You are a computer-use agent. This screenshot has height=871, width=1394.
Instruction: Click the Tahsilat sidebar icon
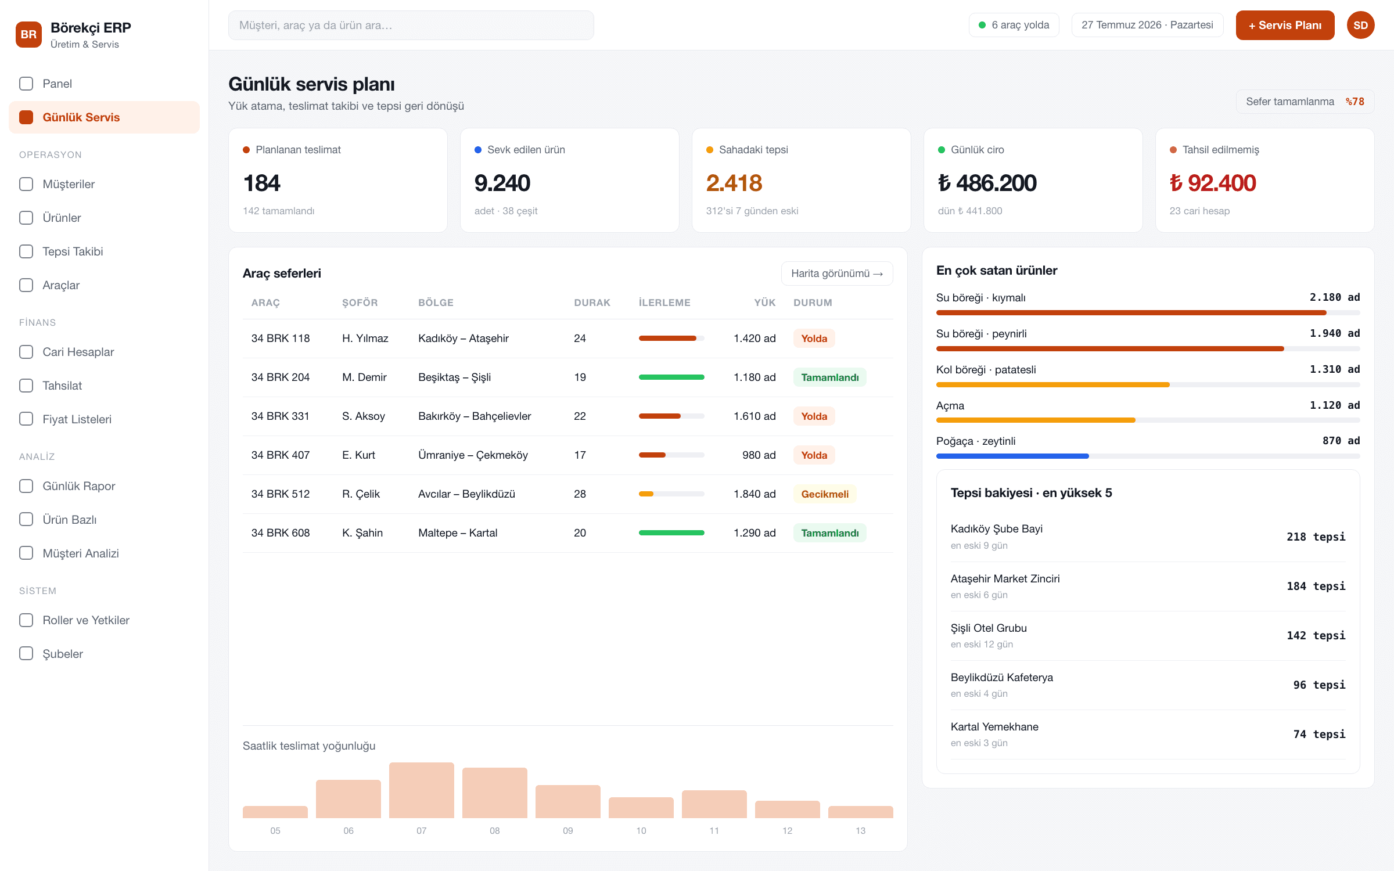pos(26,386)
